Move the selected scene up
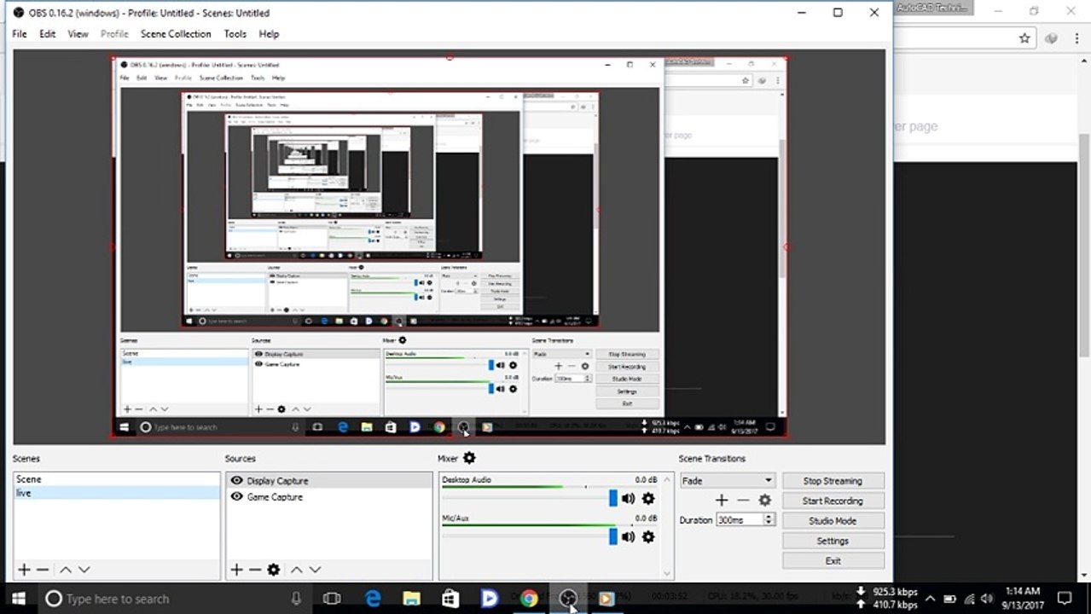Screen dimensions: 1091x614 (x=65, y=570)
